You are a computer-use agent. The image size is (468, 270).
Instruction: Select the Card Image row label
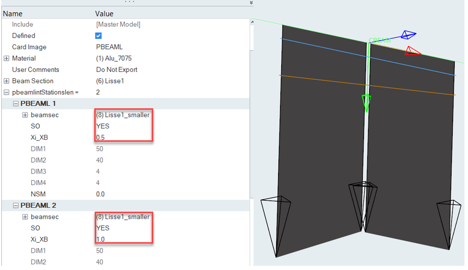point(29,47)
